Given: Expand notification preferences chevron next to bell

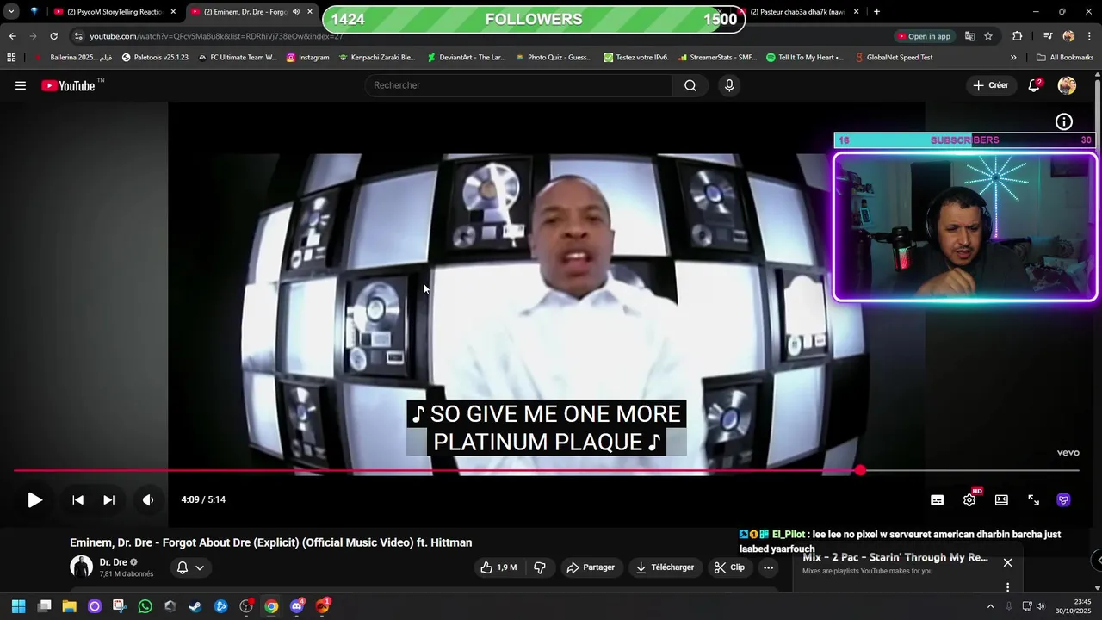Looking at the screenshot, I should 200,567.
